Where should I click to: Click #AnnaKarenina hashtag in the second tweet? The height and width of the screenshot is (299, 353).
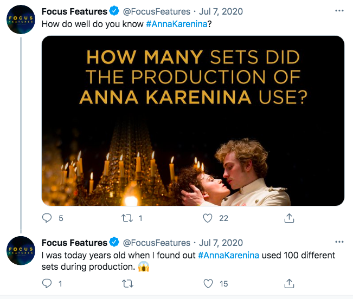pyautogui.click(x=229, y=255)
